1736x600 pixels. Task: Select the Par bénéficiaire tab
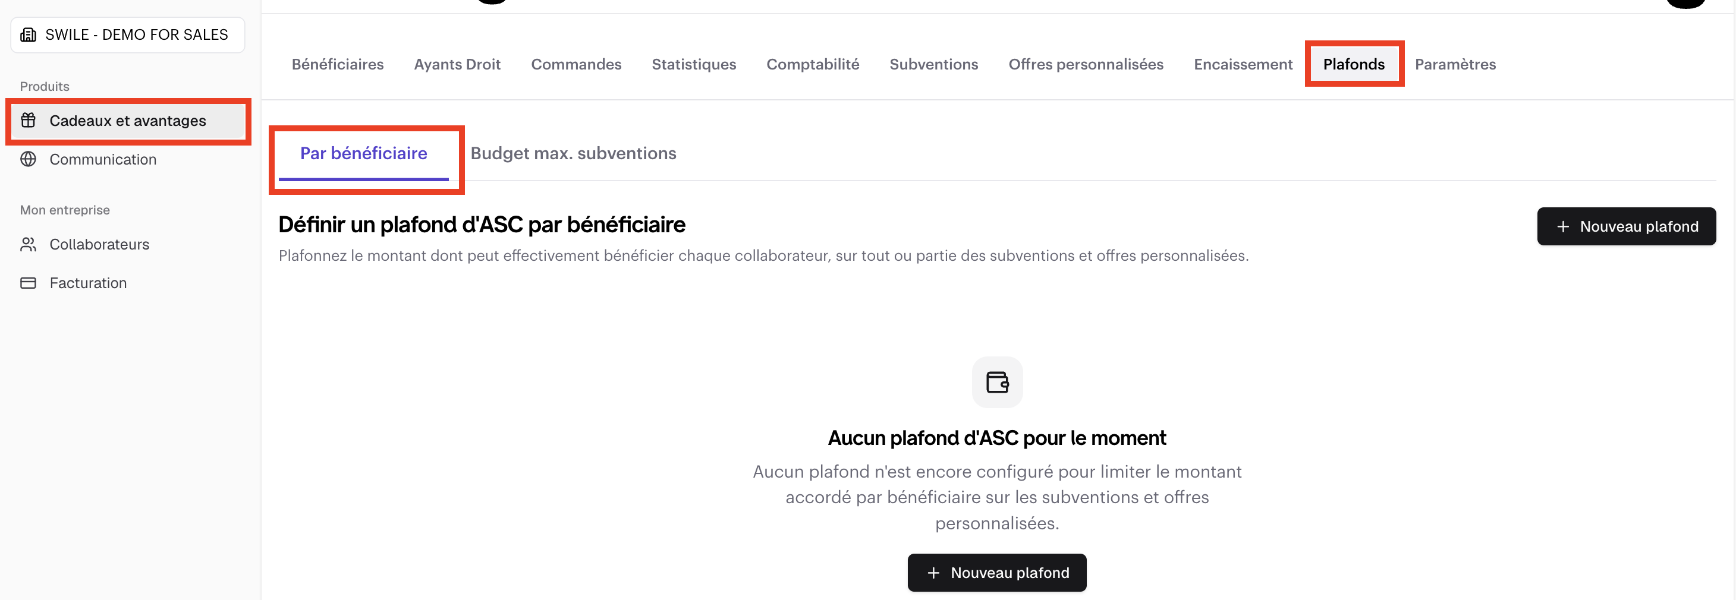click(x=364, y=153)
